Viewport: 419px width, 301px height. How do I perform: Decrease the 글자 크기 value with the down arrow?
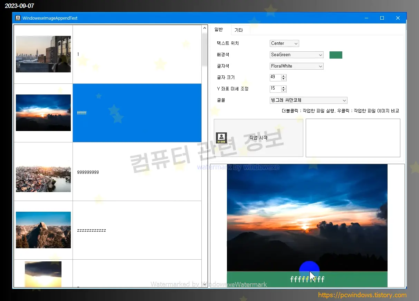[284, 79]
